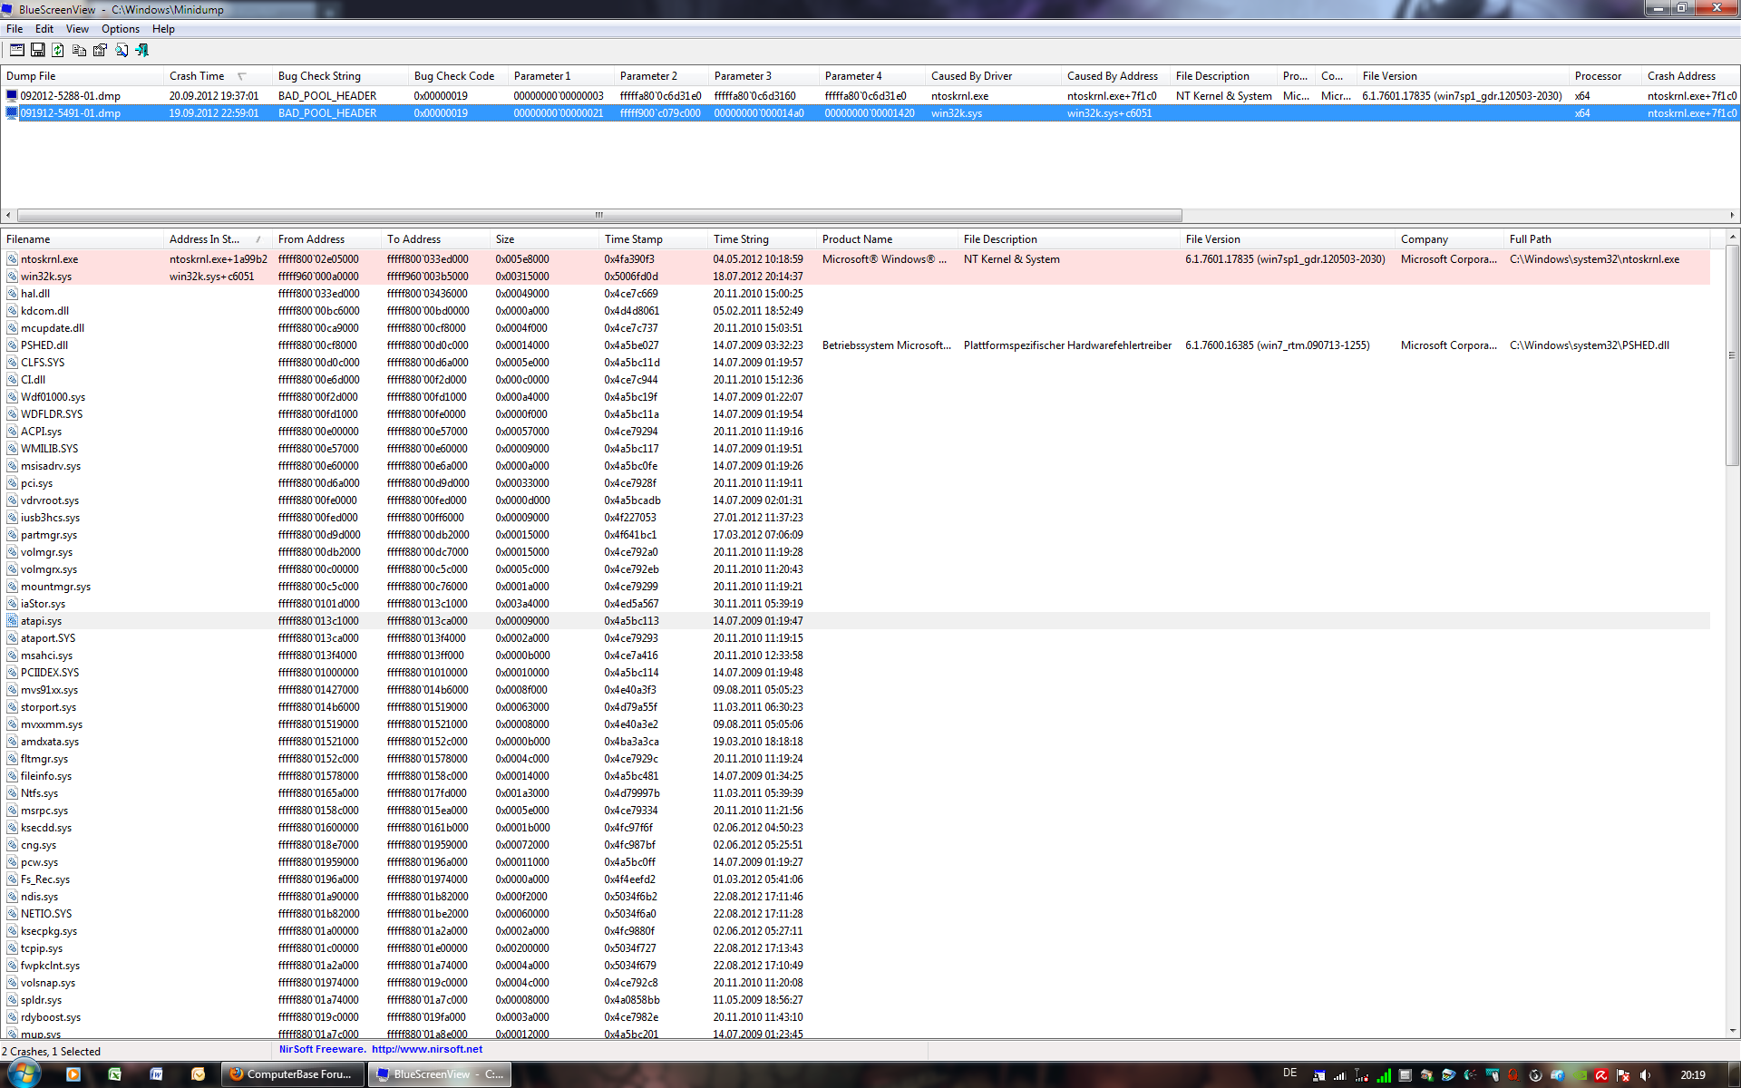Switch to ComputerBase Forum Firefox taskbar button

[x=292, y=1074]
